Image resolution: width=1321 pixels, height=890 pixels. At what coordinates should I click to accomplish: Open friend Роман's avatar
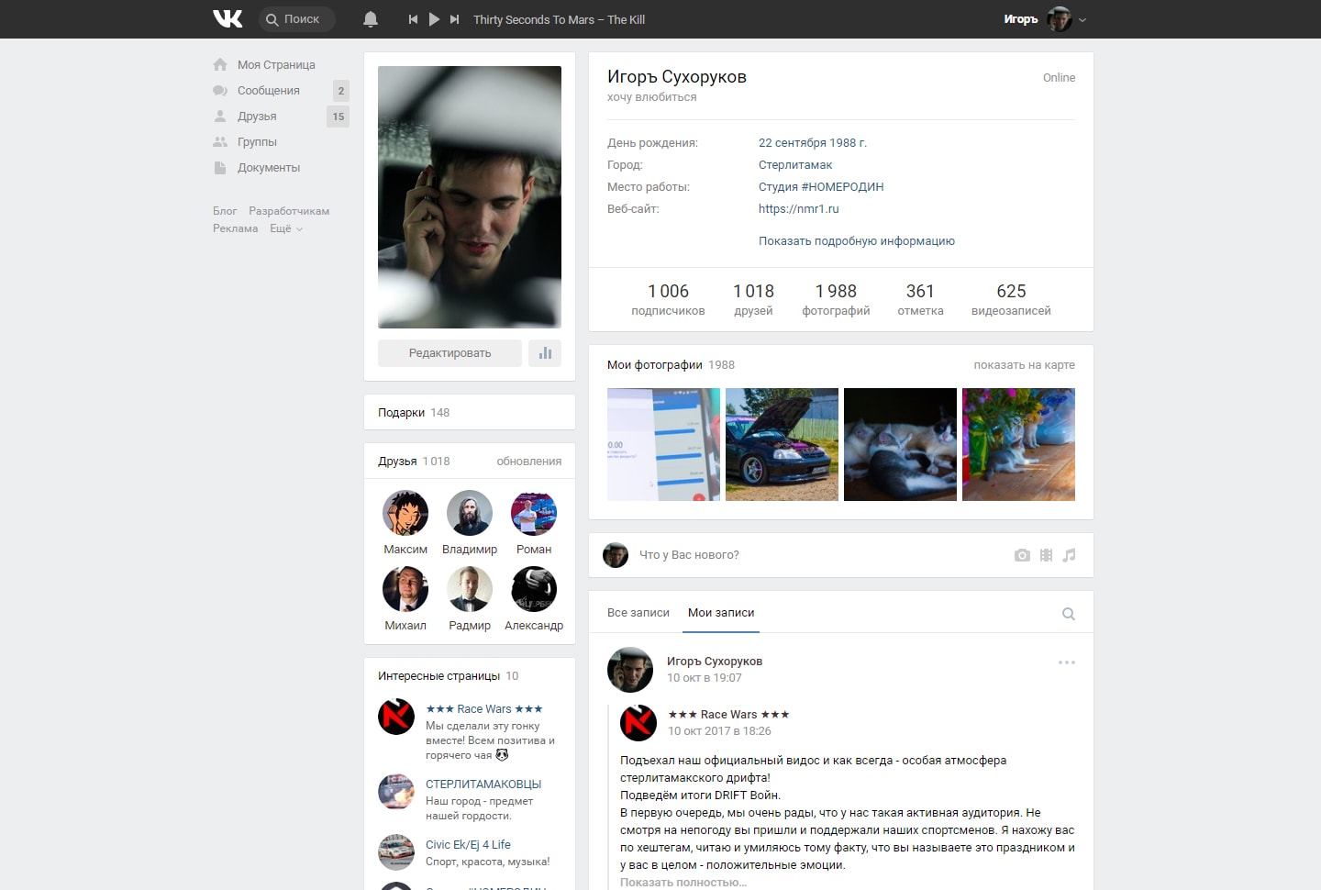(x=534, y=513)
